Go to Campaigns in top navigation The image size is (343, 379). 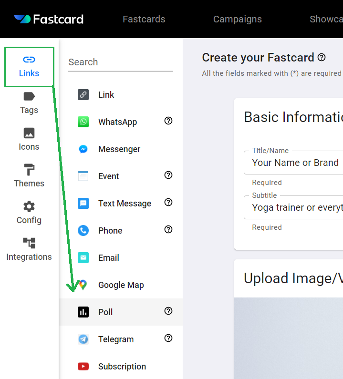coord(238,19)
